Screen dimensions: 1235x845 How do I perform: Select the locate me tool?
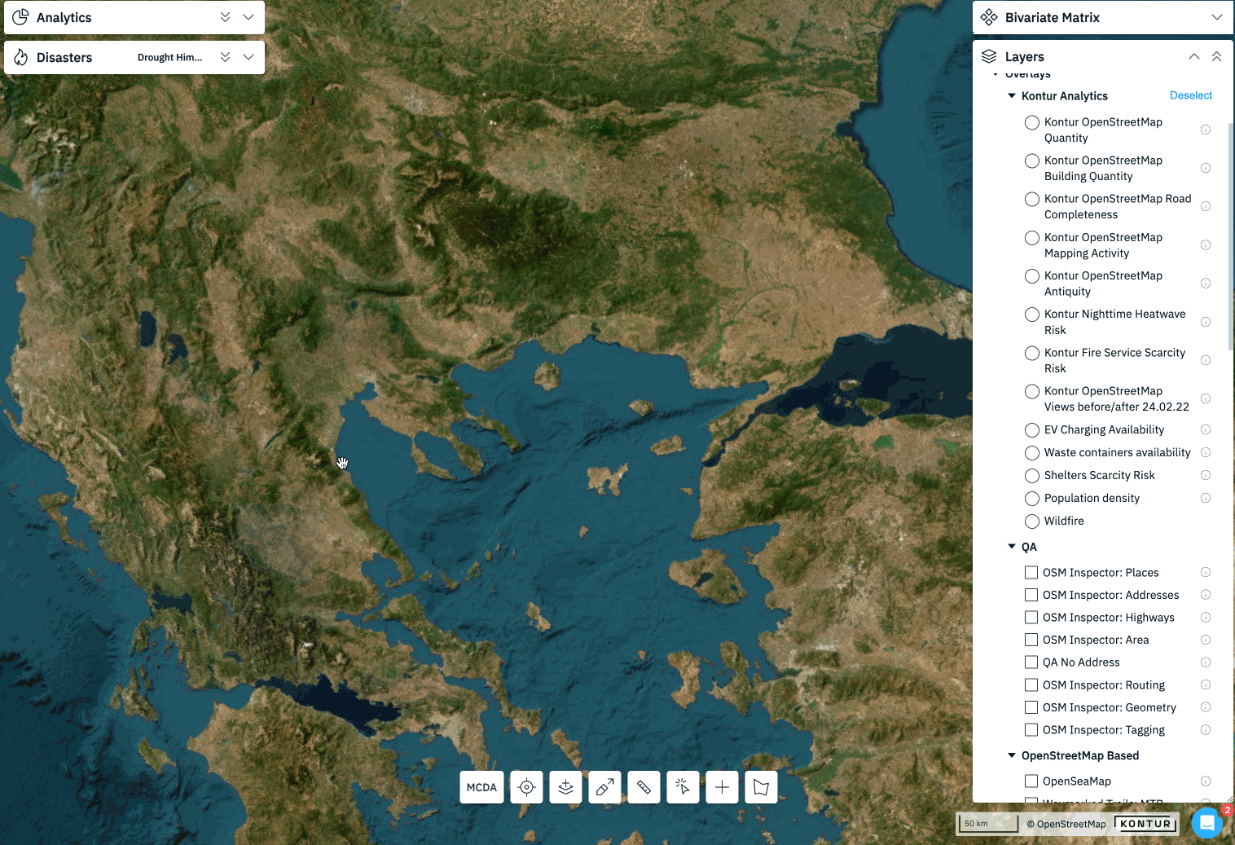click(526, 786)
